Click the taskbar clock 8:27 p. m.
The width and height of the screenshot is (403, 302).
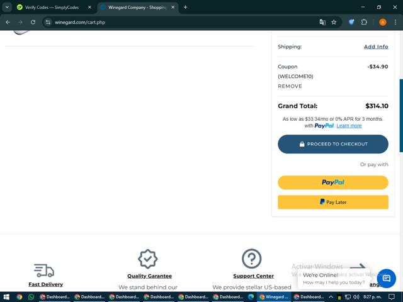click(372, 297)
